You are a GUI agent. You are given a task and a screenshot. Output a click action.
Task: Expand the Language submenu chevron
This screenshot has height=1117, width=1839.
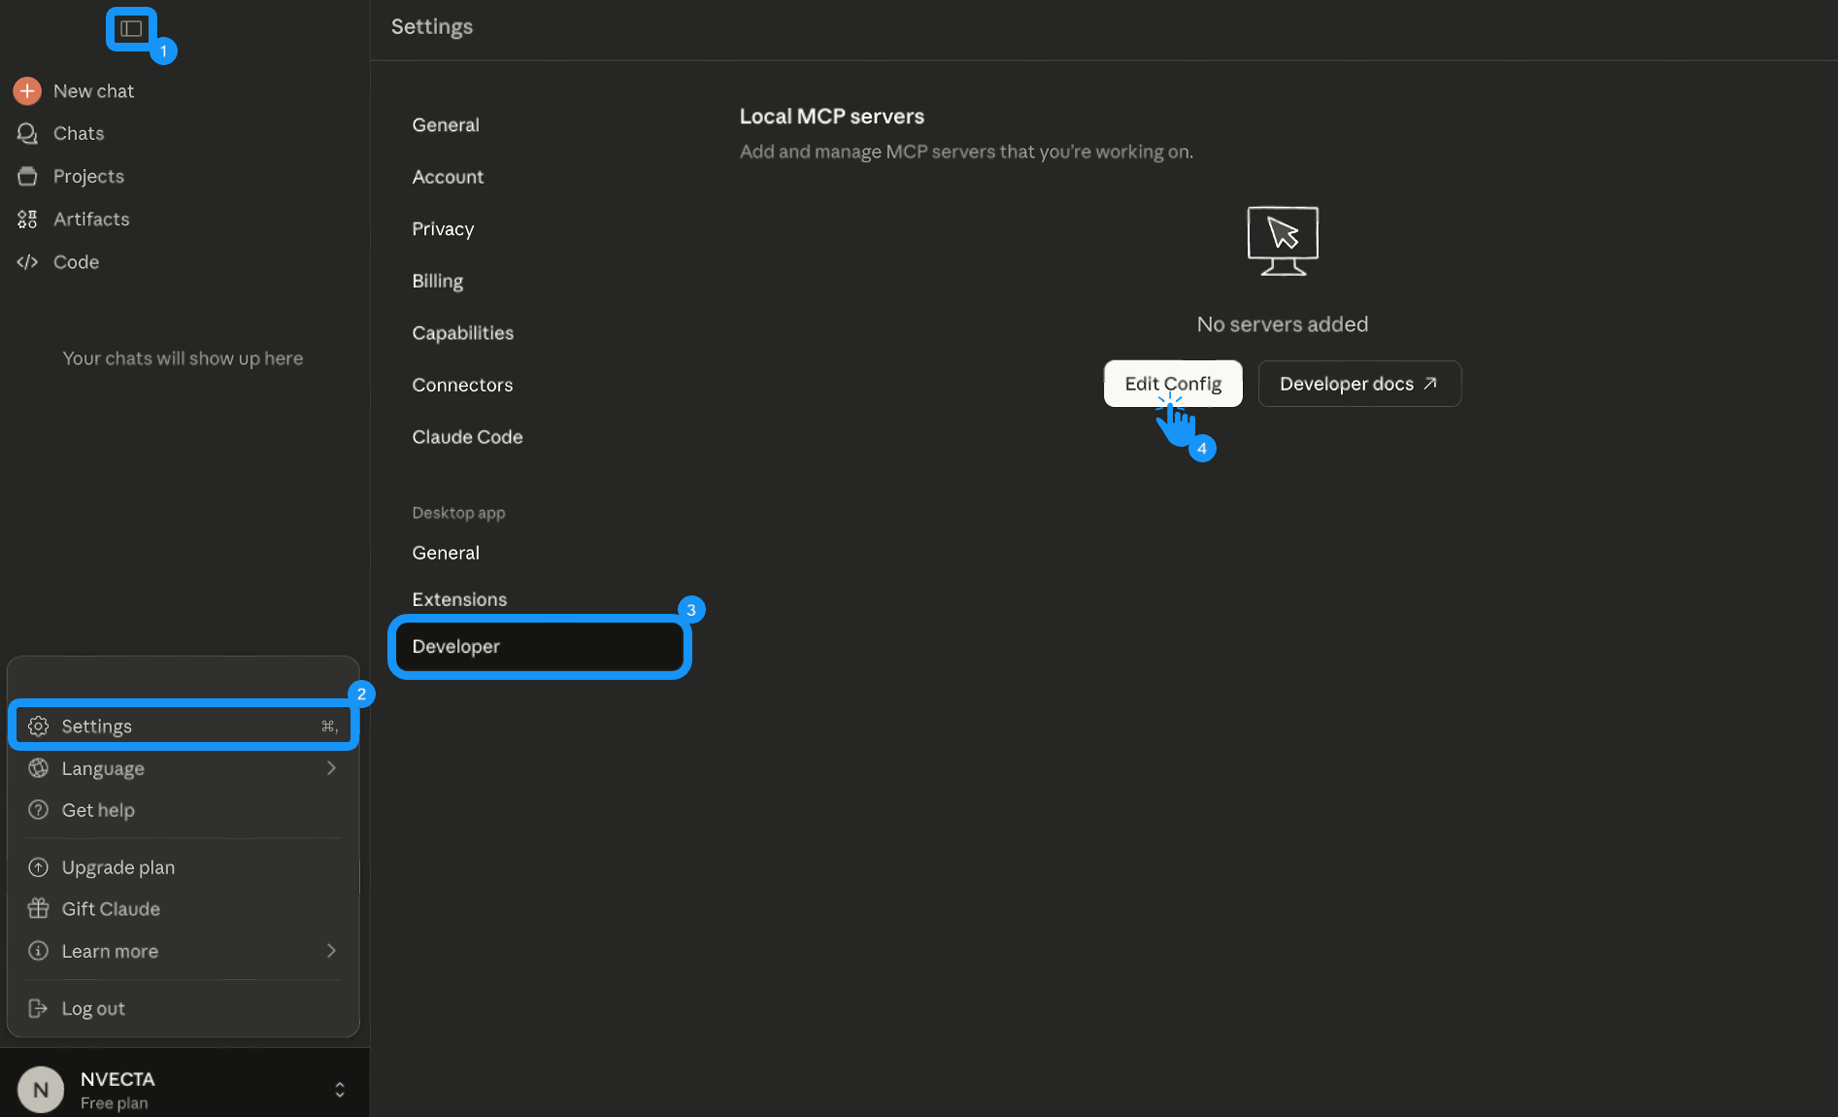tap(331, 768)
